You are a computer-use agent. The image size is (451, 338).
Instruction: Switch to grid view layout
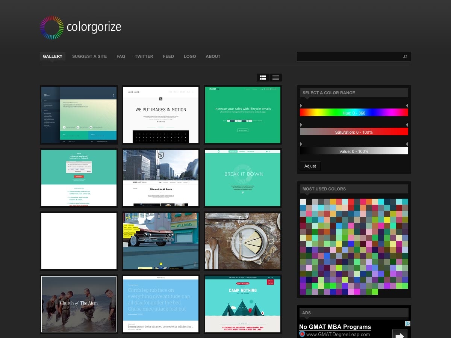click(263, 77)
